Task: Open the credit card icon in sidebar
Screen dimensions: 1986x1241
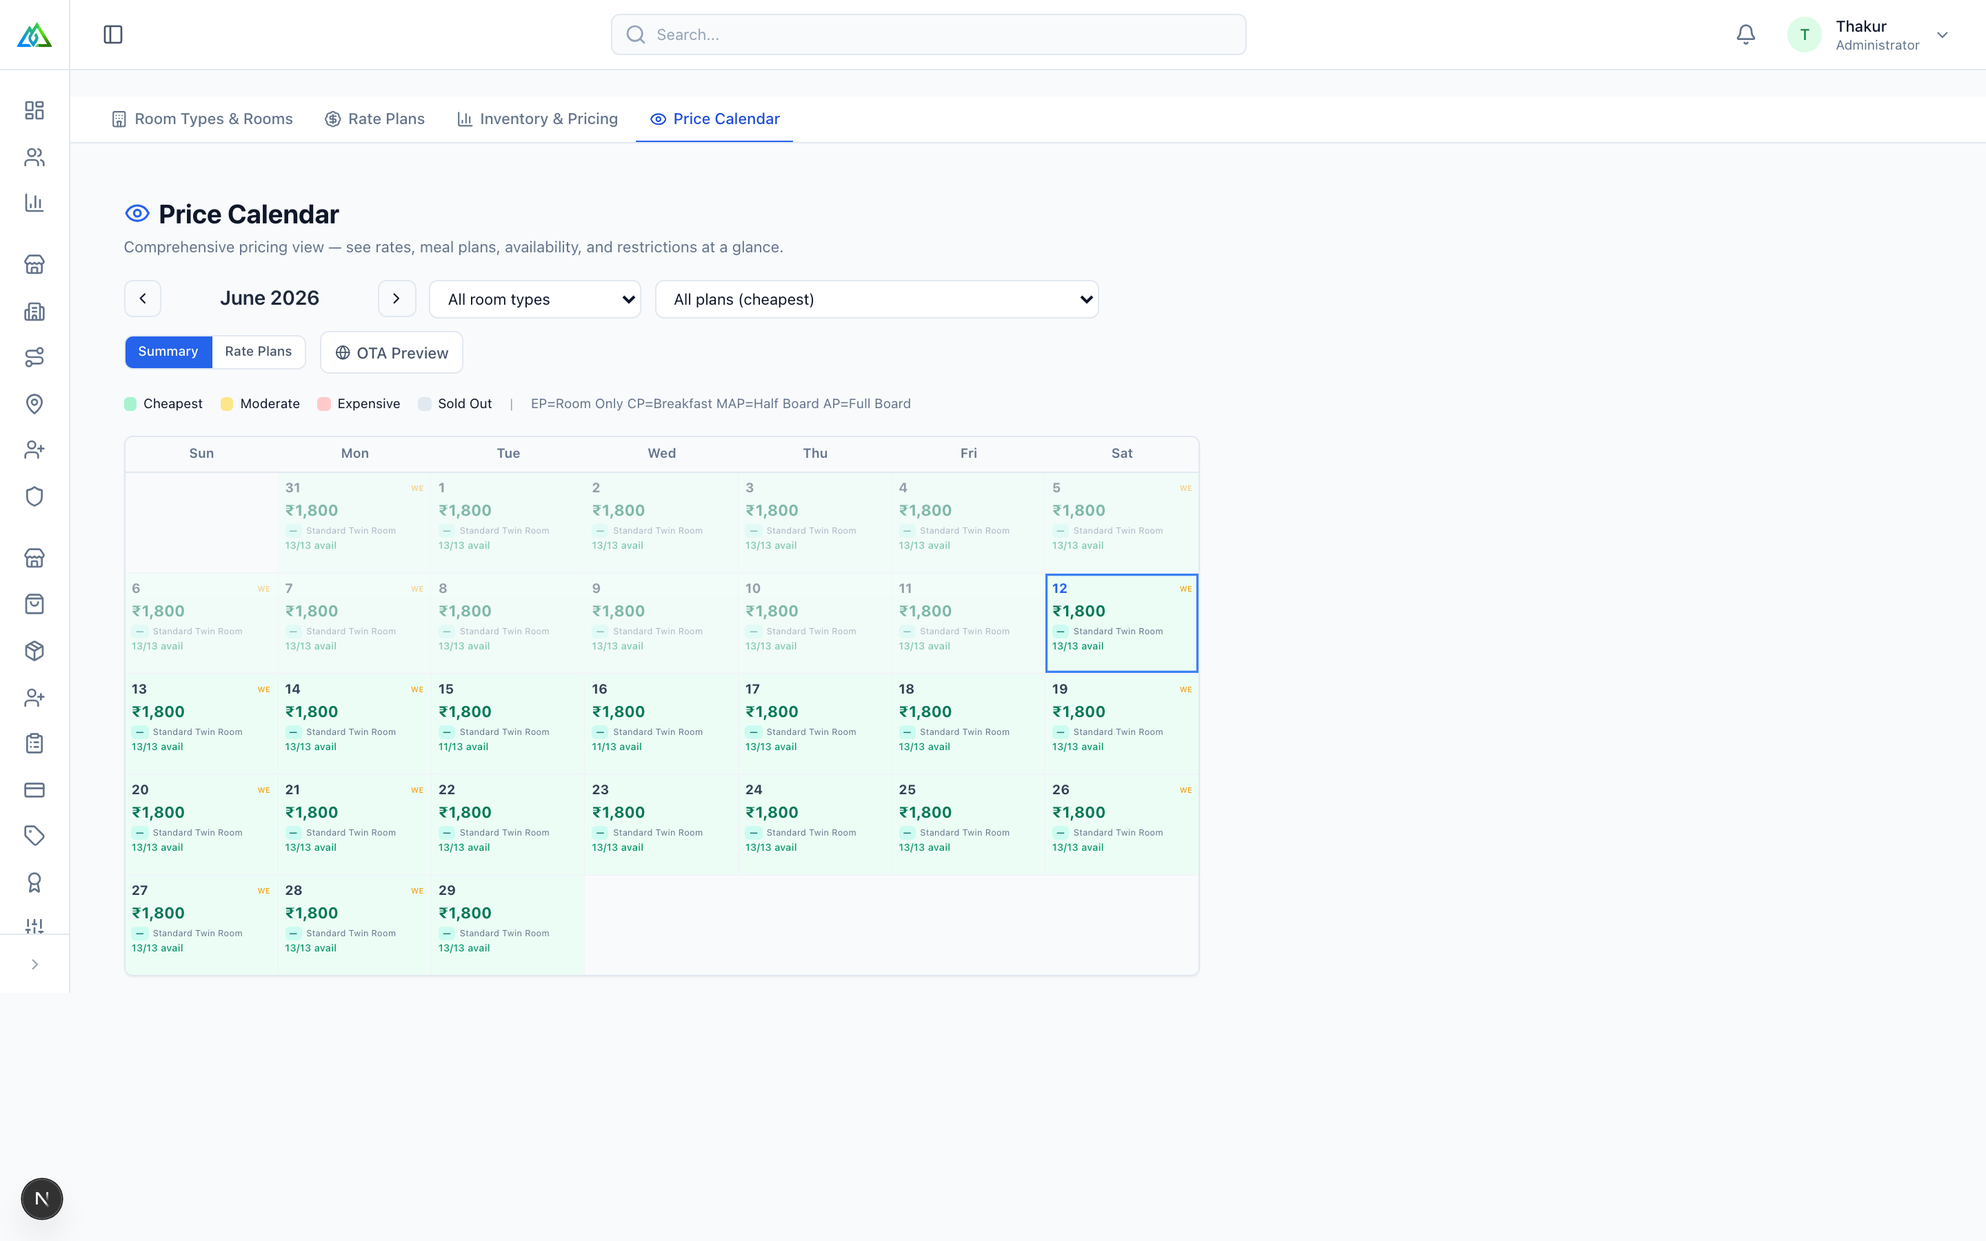Action: click(x=34, y=789)
